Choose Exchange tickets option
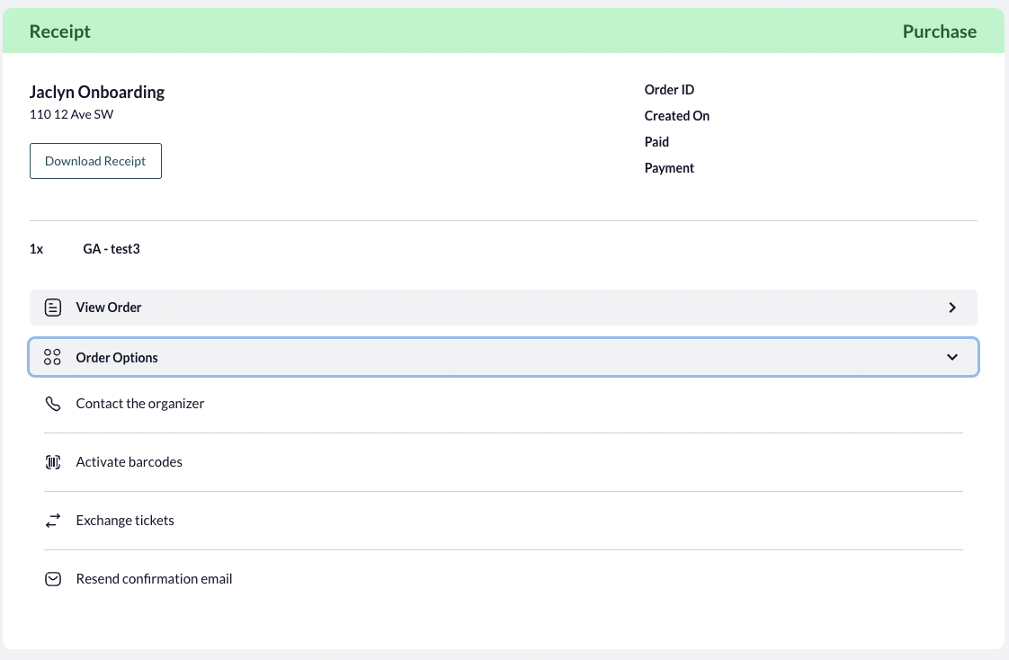This screenshot has width=1009, height=660. [x=504, y=521]
